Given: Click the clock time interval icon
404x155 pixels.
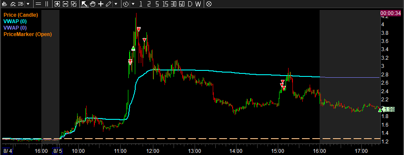Looking at the screenshot, I should [125, 4].
